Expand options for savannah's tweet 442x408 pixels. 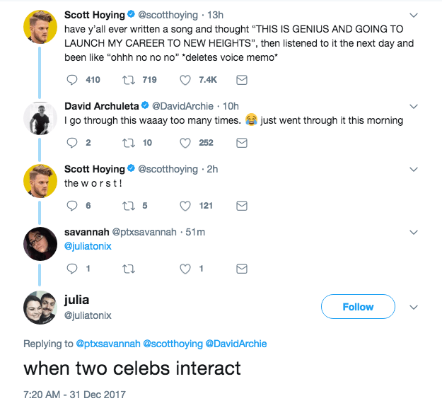(x=414, y=232)
